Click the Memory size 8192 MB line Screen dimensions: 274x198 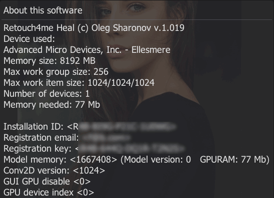click(49, 61)
